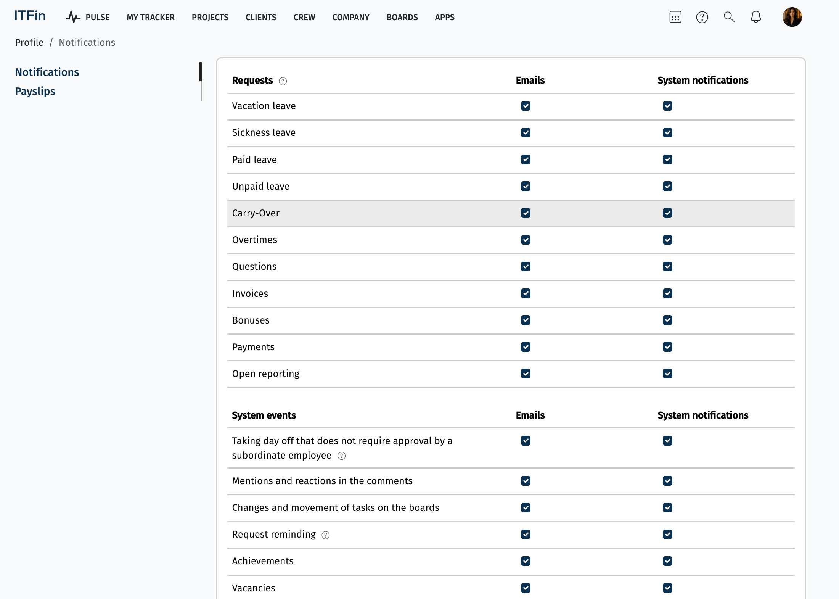Uncheck Carry-Over system notifications checkbox
Screen dimensions: 839x599
(x=667, y=213)
